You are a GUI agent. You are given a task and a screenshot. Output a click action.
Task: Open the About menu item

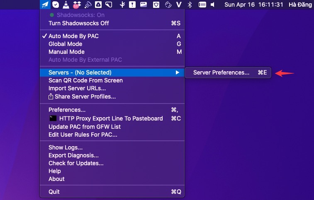tap(112, 179)
